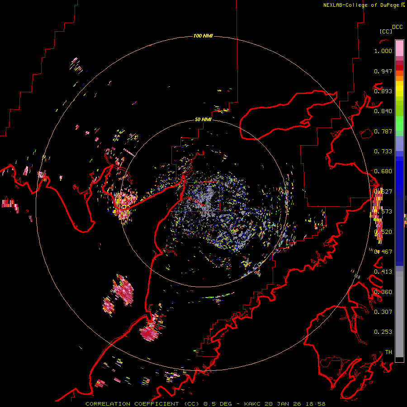407x407 pixels.
Task: Click the TH threshold label on legend
Action: click(388, 352)
